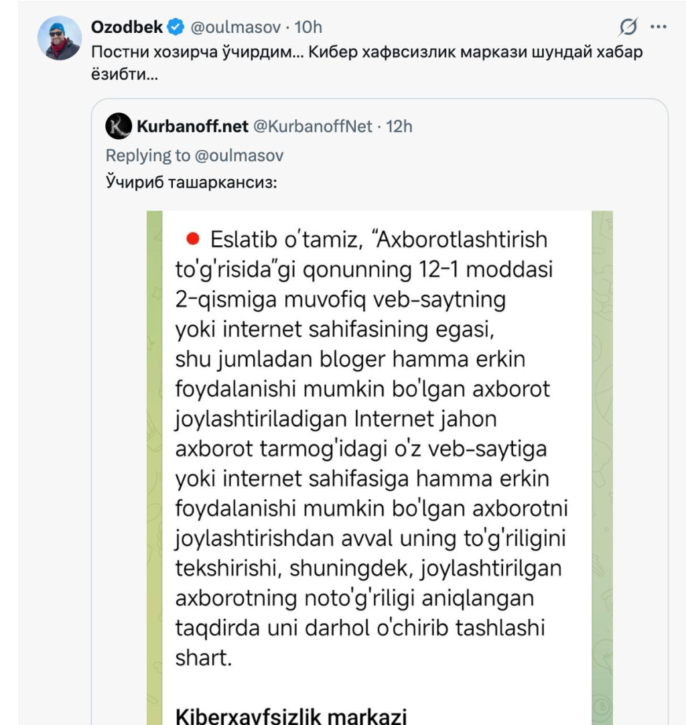This screenshot has width=686, height=725.
Task: Click the Kurbanoff.net display name
Action: [192, 126]
